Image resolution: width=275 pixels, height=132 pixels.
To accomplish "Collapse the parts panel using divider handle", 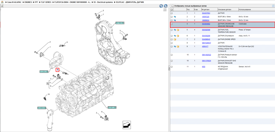I will tap(169, 68).
